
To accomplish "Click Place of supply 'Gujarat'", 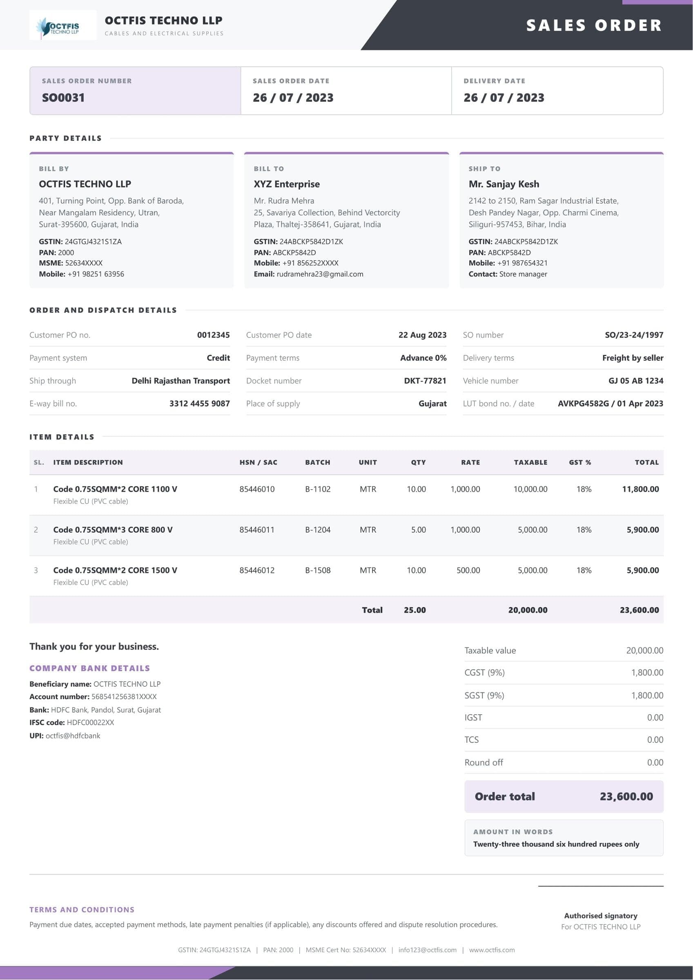I will tap(432, 404).
